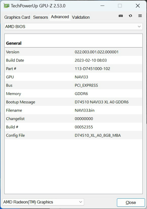Select the filename NAVI33.bin
The height and width of the screenshot is (209, 147).
pyautogui.click(x=85, y=110)
